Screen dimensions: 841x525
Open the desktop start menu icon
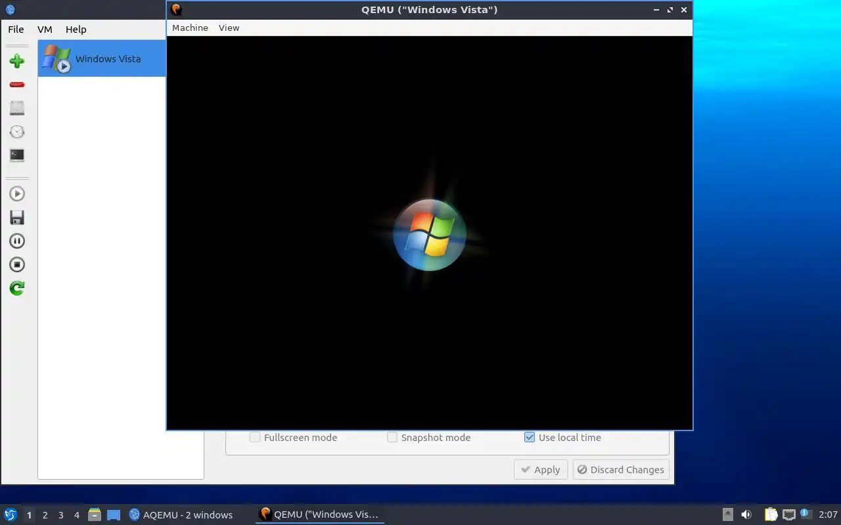(x=11, y=514)
